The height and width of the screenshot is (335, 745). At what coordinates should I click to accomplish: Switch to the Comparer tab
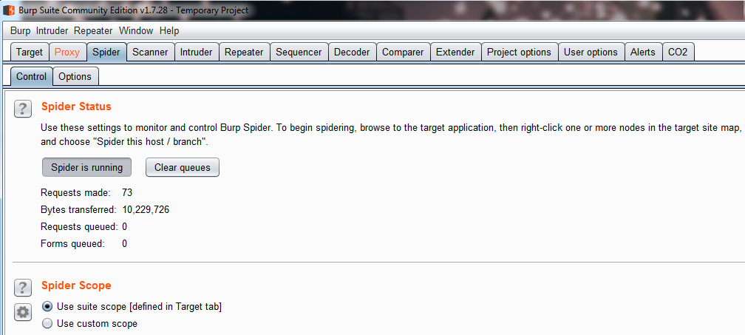[x=403, y=53]
